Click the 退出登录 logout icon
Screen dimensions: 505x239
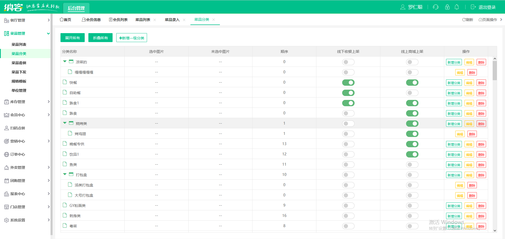(x=473, y=7)
